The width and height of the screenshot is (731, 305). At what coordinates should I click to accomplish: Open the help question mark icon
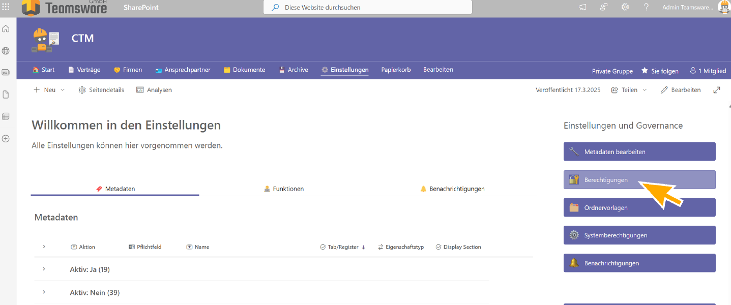point(646,7)
